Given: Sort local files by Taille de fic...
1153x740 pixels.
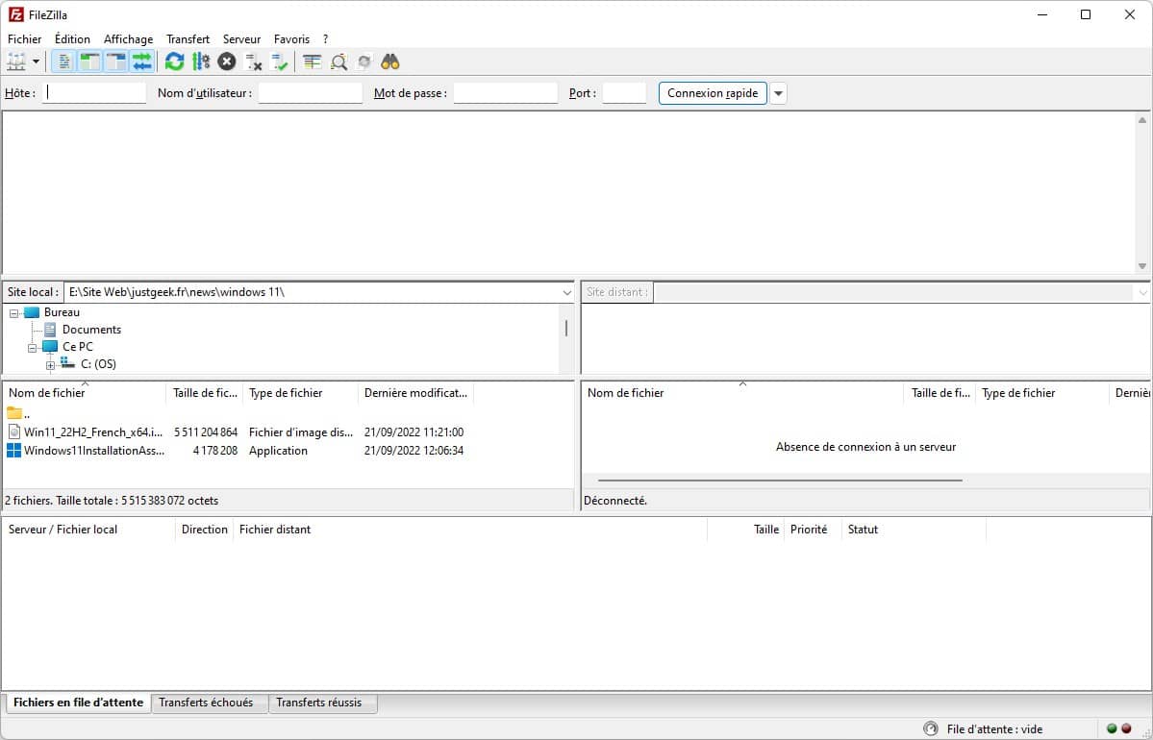Looking at the screenshot, I should [x=205, y=393].
